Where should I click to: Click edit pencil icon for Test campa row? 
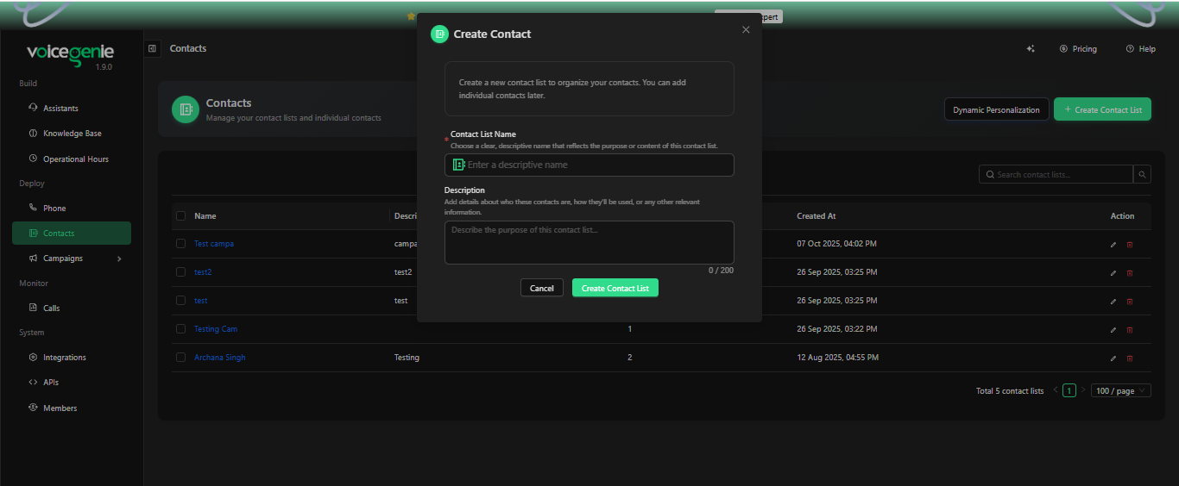(x=1113, y=245)
